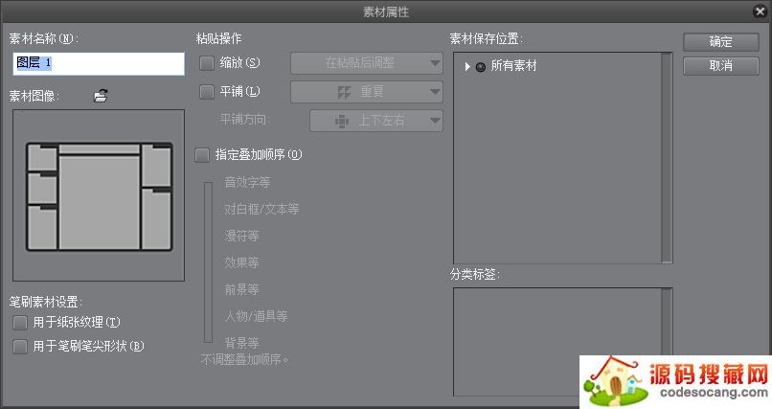Expand the 所有素材 tree arrow
This screenshot has height=409, width=772.
pos(466,66)
